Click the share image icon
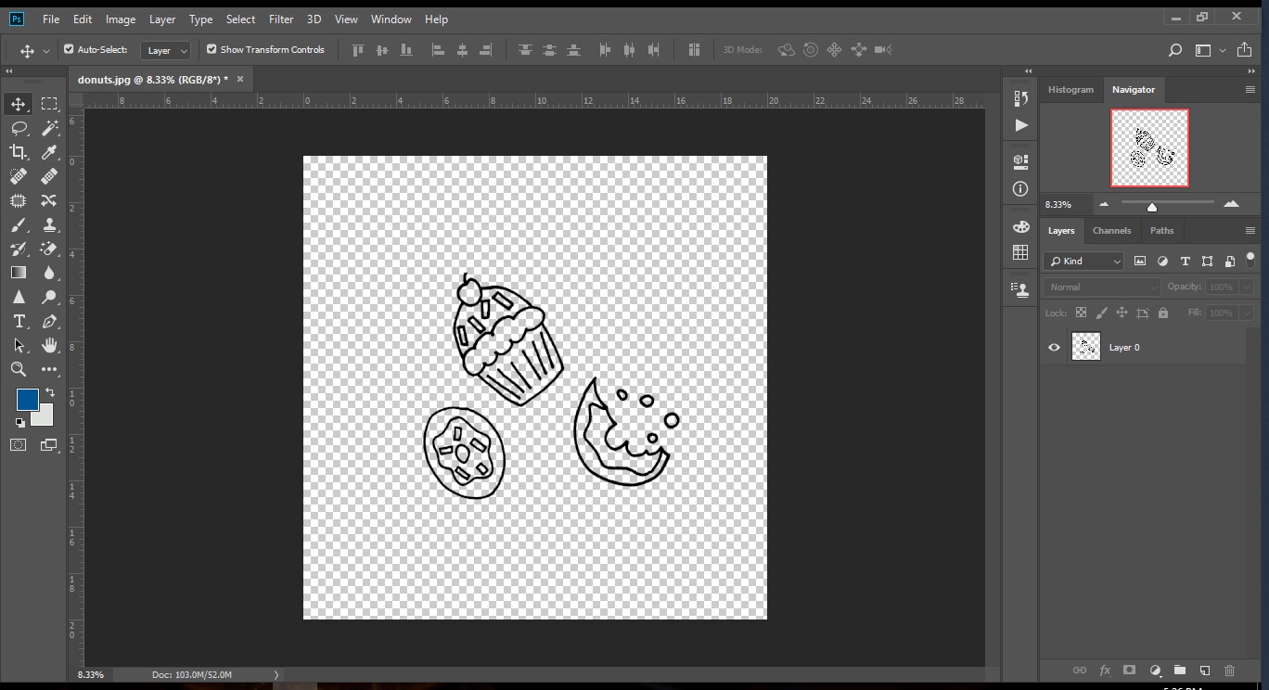Screen dimensions: 1269x690 1245,50
